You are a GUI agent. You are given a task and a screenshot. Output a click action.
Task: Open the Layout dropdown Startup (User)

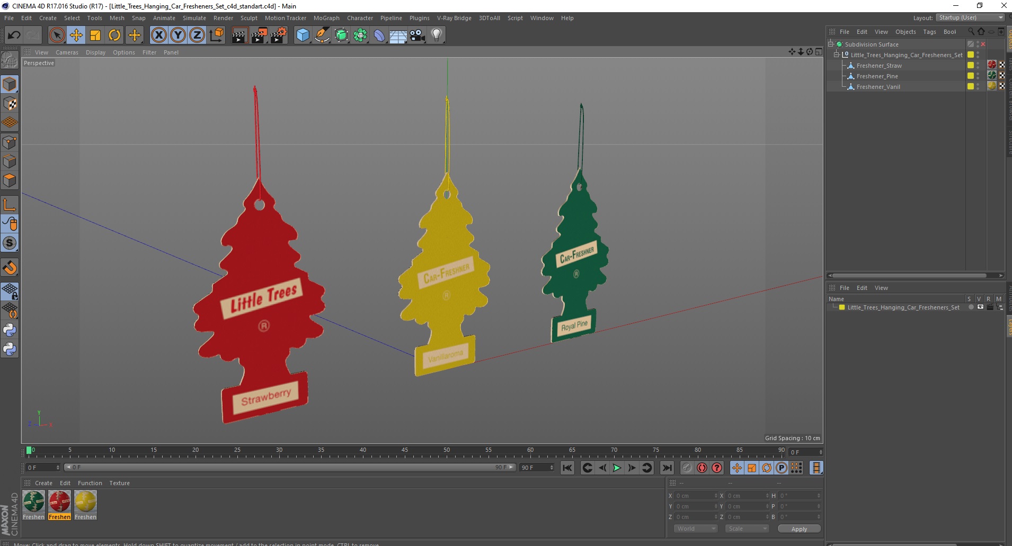pyautogui.click(x=971, y=17)
